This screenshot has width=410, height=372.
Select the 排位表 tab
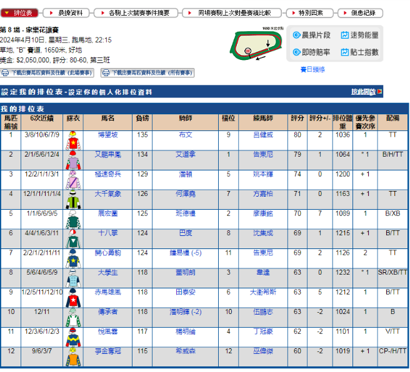[x=23, y=12]
